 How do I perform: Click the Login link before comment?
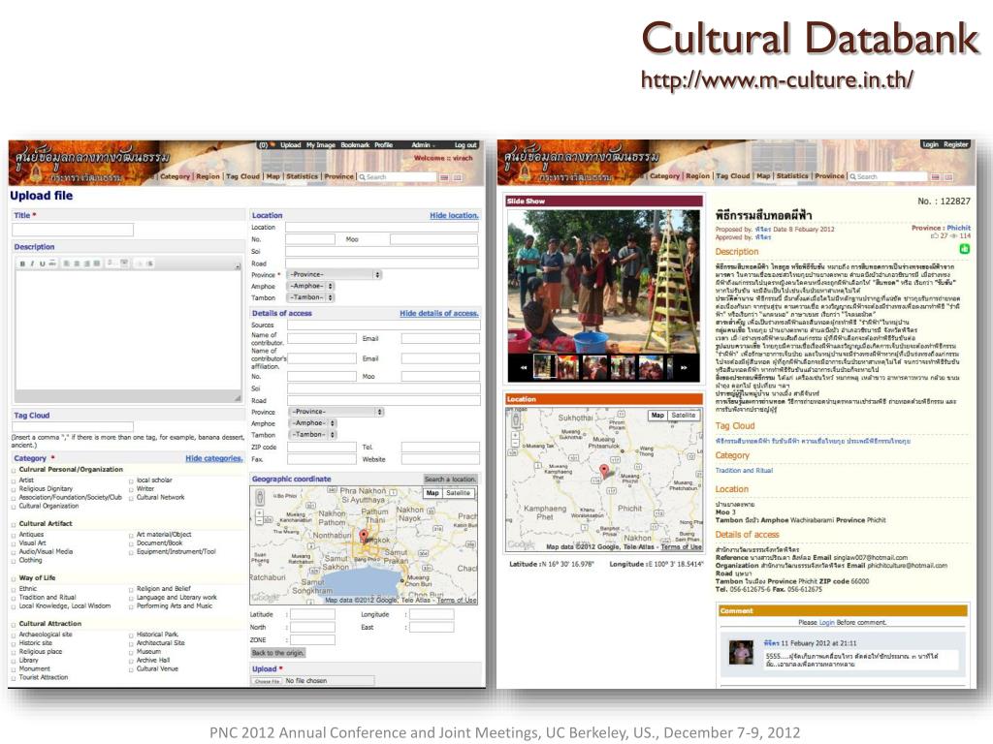click(827, 623)
